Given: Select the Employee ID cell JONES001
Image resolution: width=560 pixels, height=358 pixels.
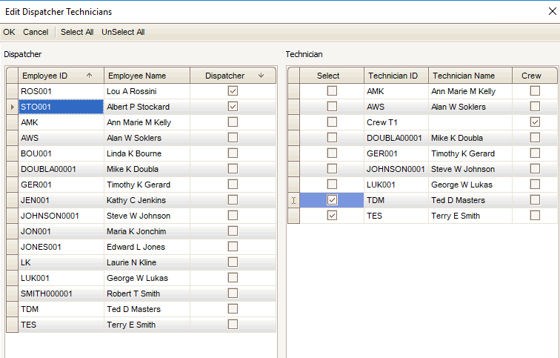Looking at the screenshot, I should pos(61,247).
